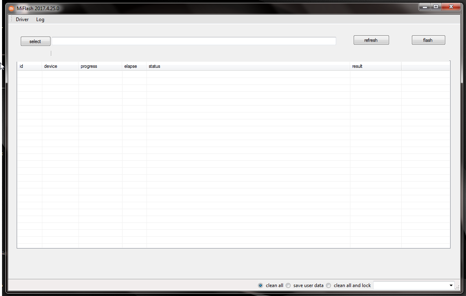Click the elapse column header
The image size is (466, 296).
tap(134, 66)
